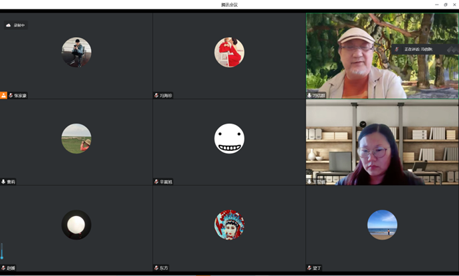The image size is (459, 276).
Task: Click the 东方 name label
Action: 164,268
